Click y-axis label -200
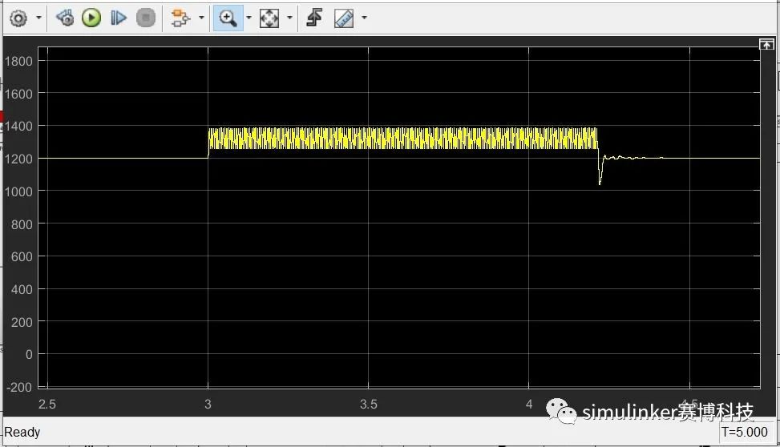 coord(19,388)
